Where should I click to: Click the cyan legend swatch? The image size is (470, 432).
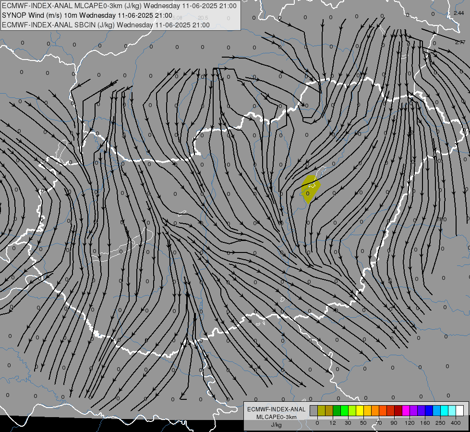point(444,410)
